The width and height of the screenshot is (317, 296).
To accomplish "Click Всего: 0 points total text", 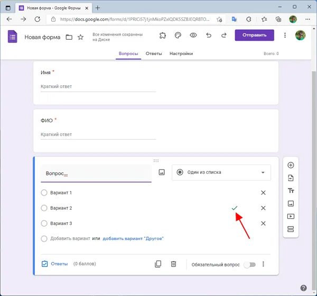I will click(271, 53).
